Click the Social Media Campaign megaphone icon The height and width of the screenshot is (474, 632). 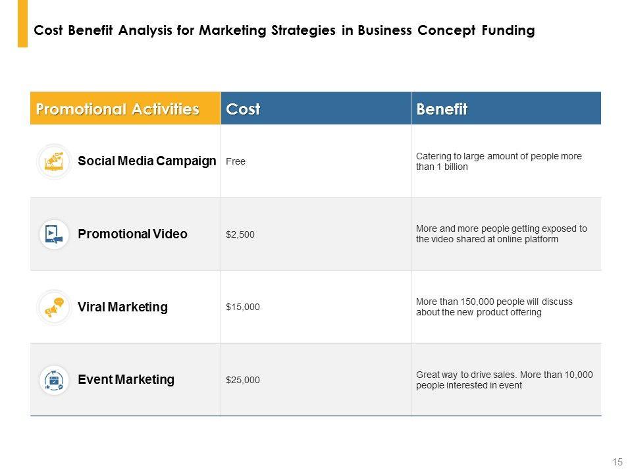point(54,161)
